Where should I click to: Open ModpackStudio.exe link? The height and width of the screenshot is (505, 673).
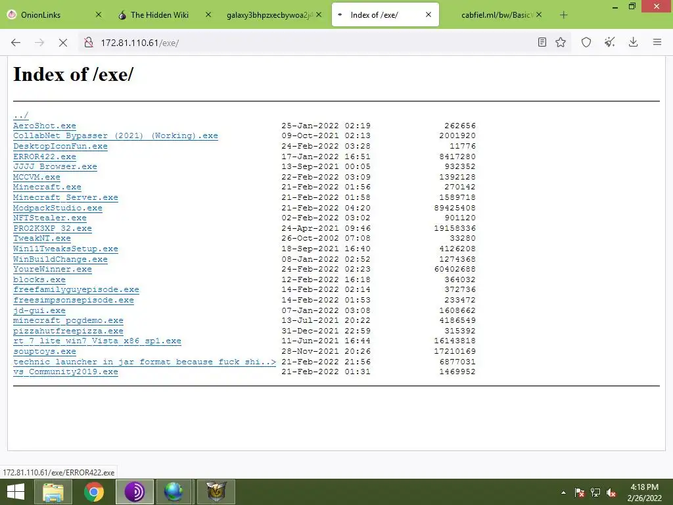(58, 208)
